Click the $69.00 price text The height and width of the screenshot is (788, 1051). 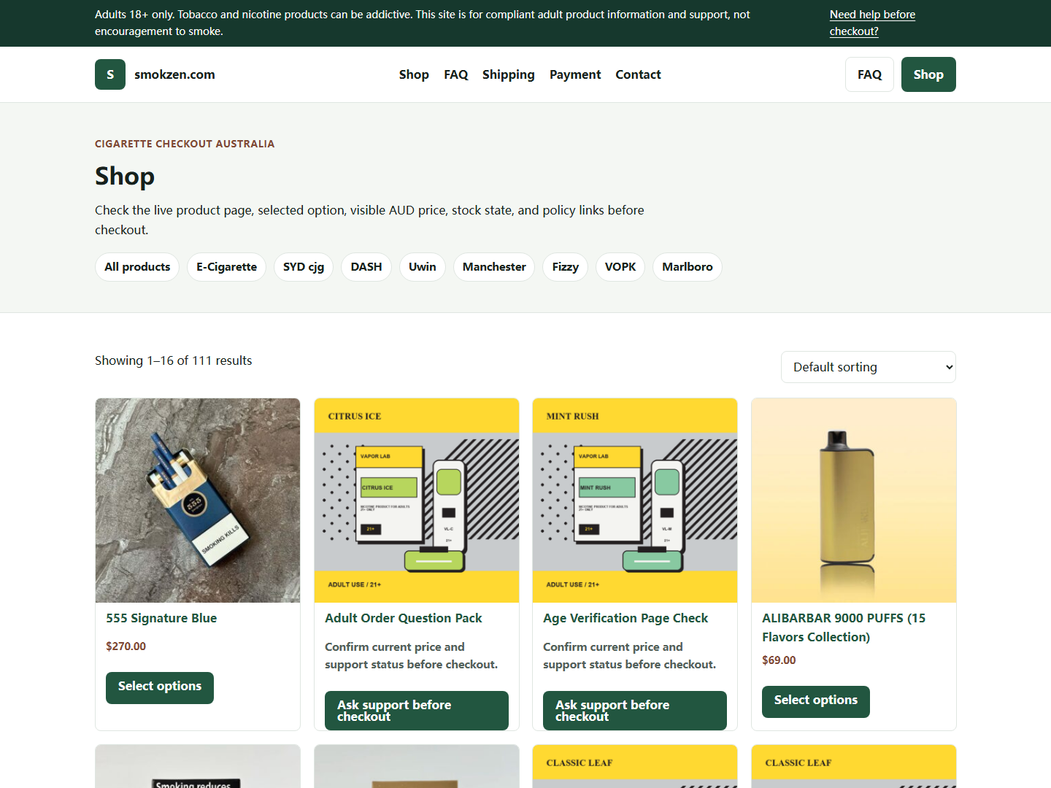coord(779,660)
